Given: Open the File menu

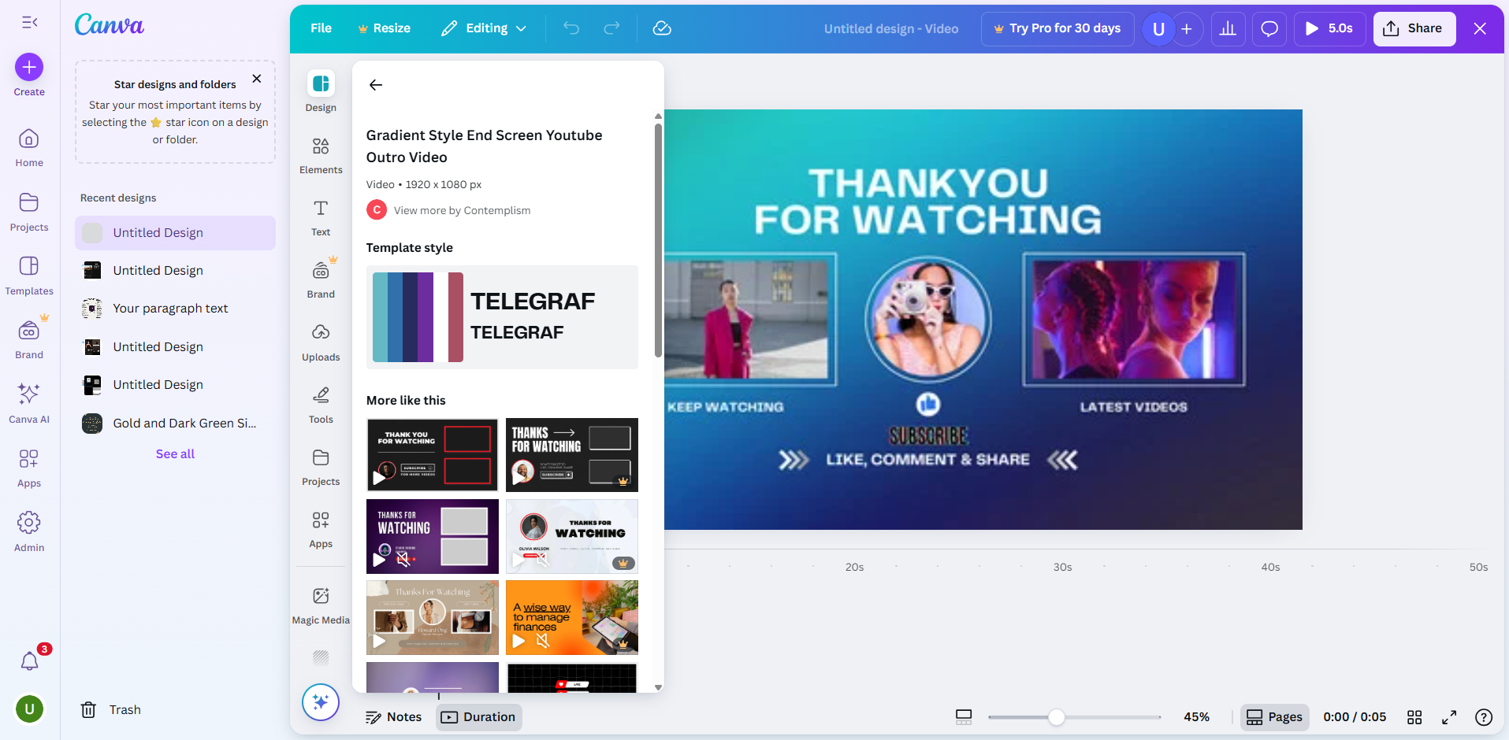Looking at the screenshot, I should click(321, 28).
